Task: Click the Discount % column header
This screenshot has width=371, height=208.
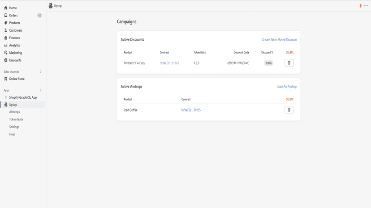Action: 267,52
